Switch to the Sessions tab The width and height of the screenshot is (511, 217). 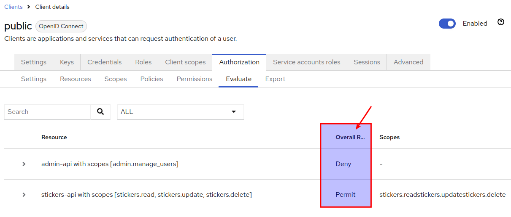pyautogui.click(x=367, y=62)
